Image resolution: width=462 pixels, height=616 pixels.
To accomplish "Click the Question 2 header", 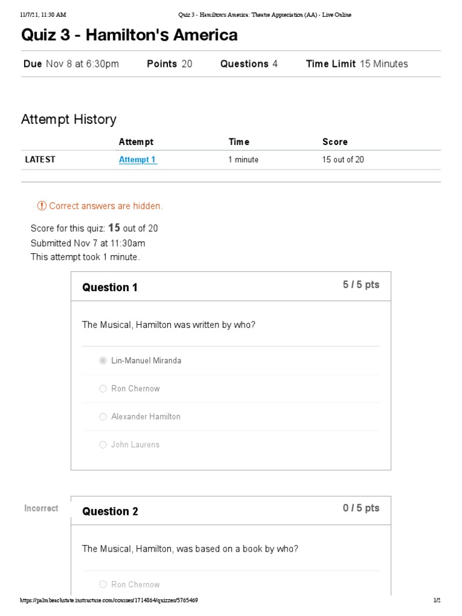I will pos(110,511).
